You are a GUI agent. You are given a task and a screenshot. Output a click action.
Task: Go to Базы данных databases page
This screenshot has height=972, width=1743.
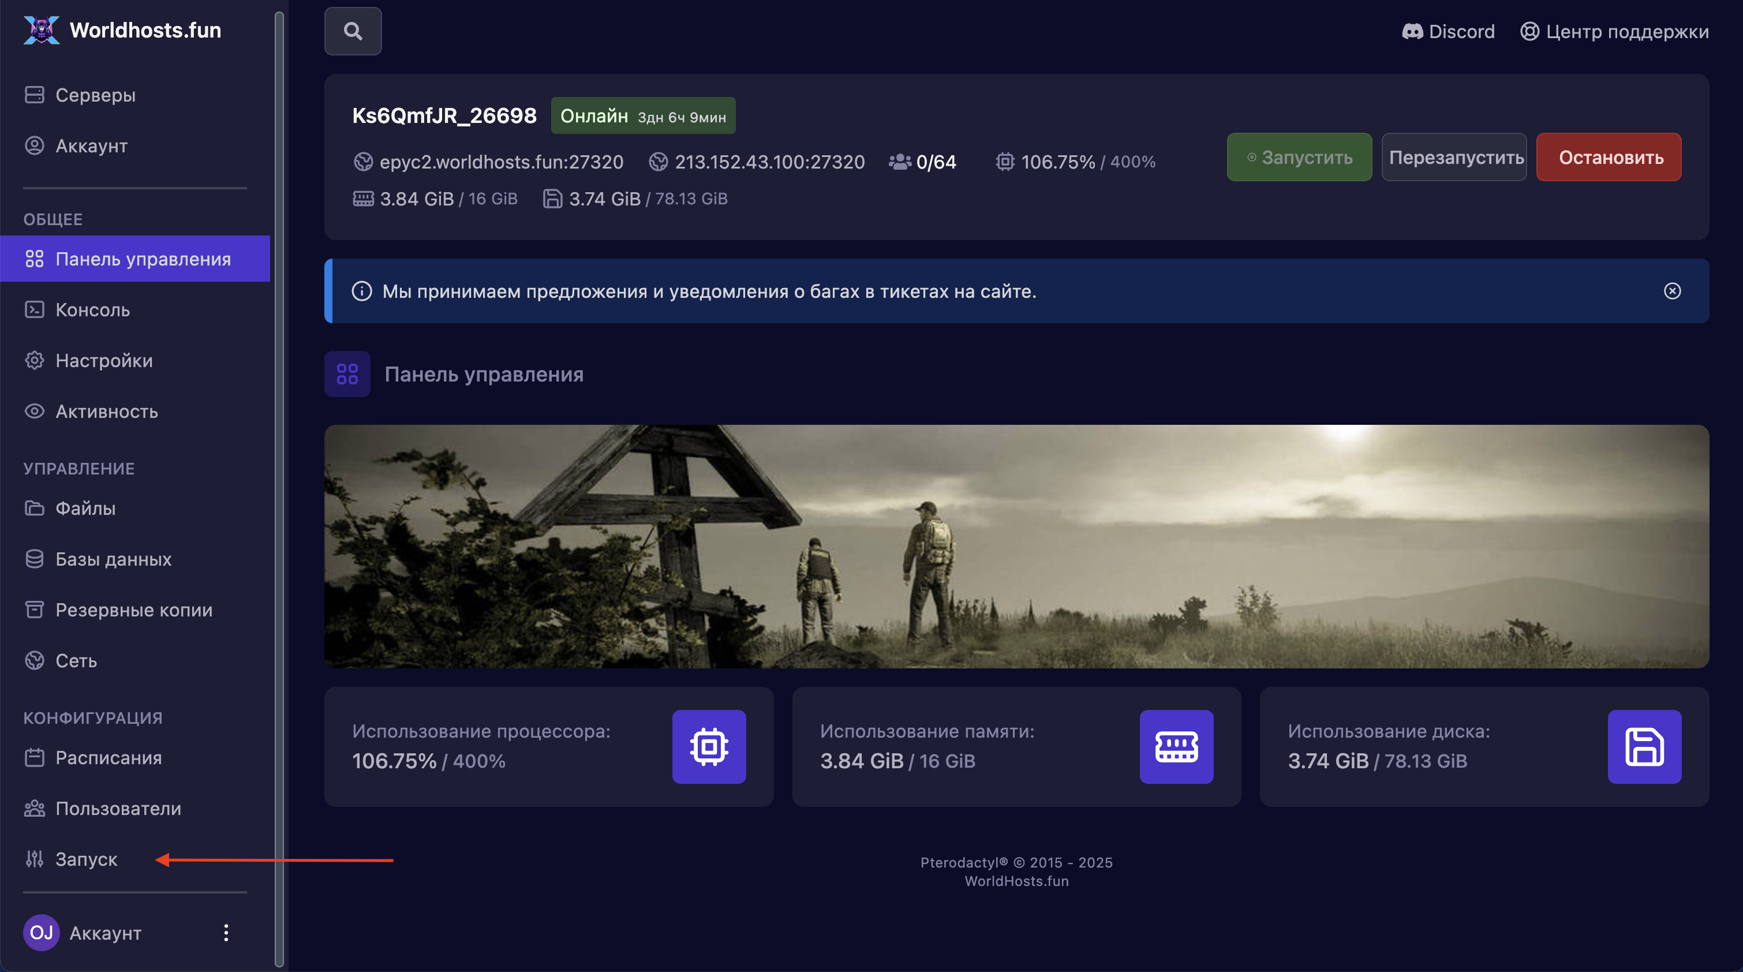113,558
